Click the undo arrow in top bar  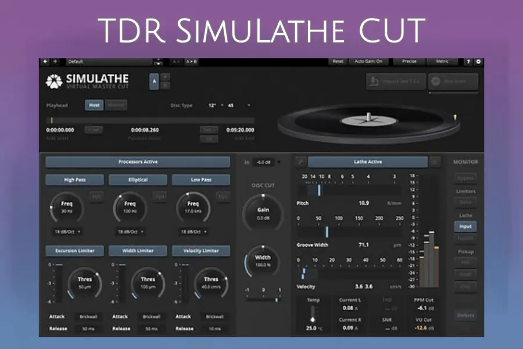45,62
